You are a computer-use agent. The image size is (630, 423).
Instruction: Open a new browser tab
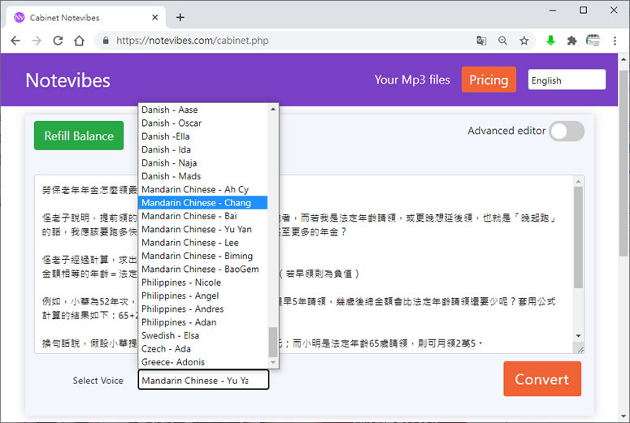click(180, 17)
